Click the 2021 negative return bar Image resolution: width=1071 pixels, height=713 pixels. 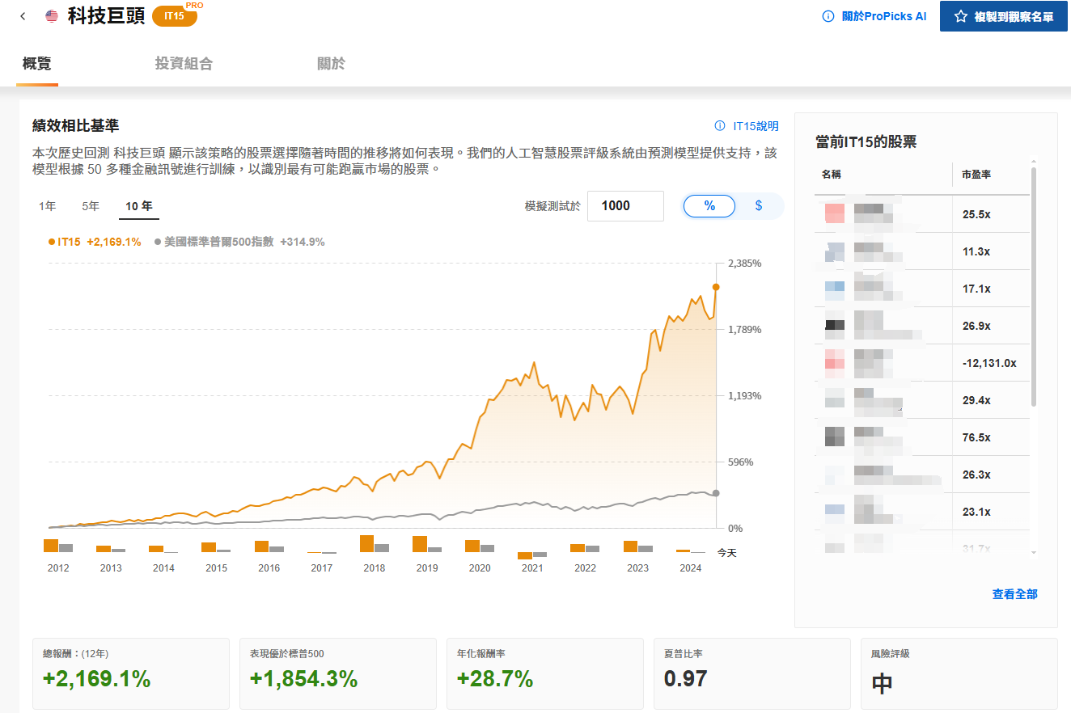[x=525, y=555]
